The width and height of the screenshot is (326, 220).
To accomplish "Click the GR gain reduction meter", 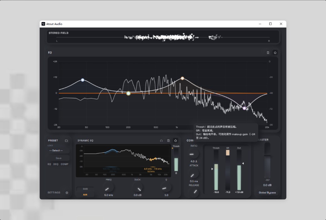I will point(228,170).
